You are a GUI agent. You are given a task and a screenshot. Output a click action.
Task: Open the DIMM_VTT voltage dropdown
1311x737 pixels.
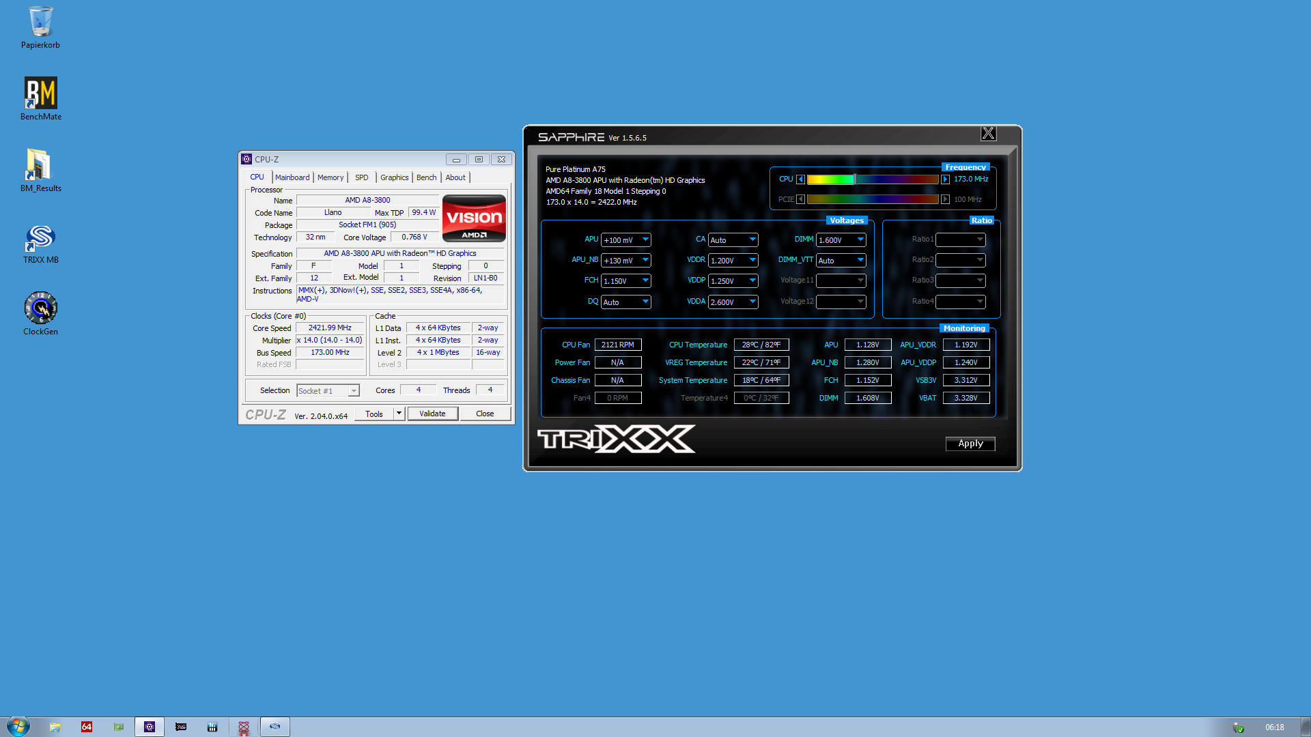point(841,261)
